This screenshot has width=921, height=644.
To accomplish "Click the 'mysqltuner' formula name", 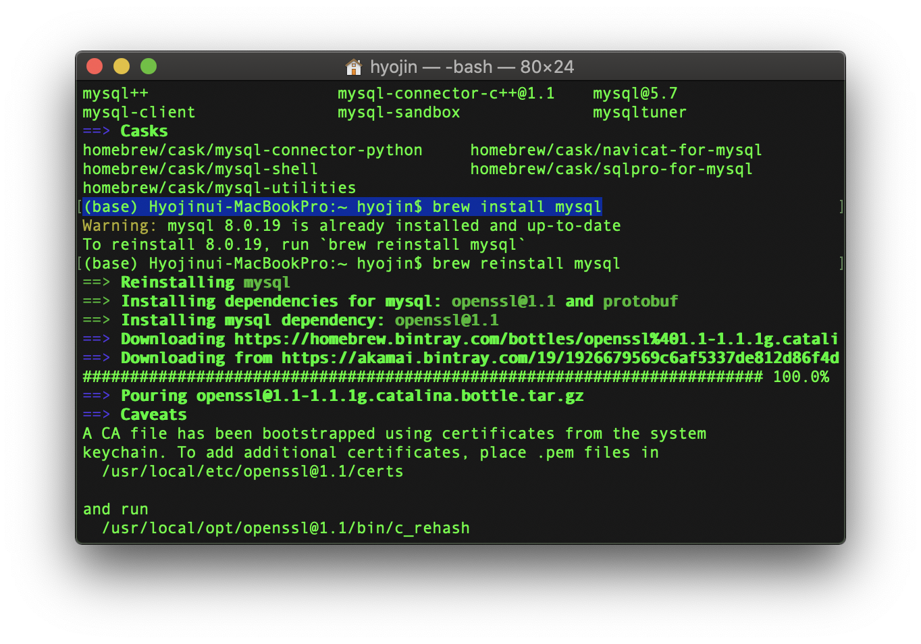I will click(x=640, y=112).
